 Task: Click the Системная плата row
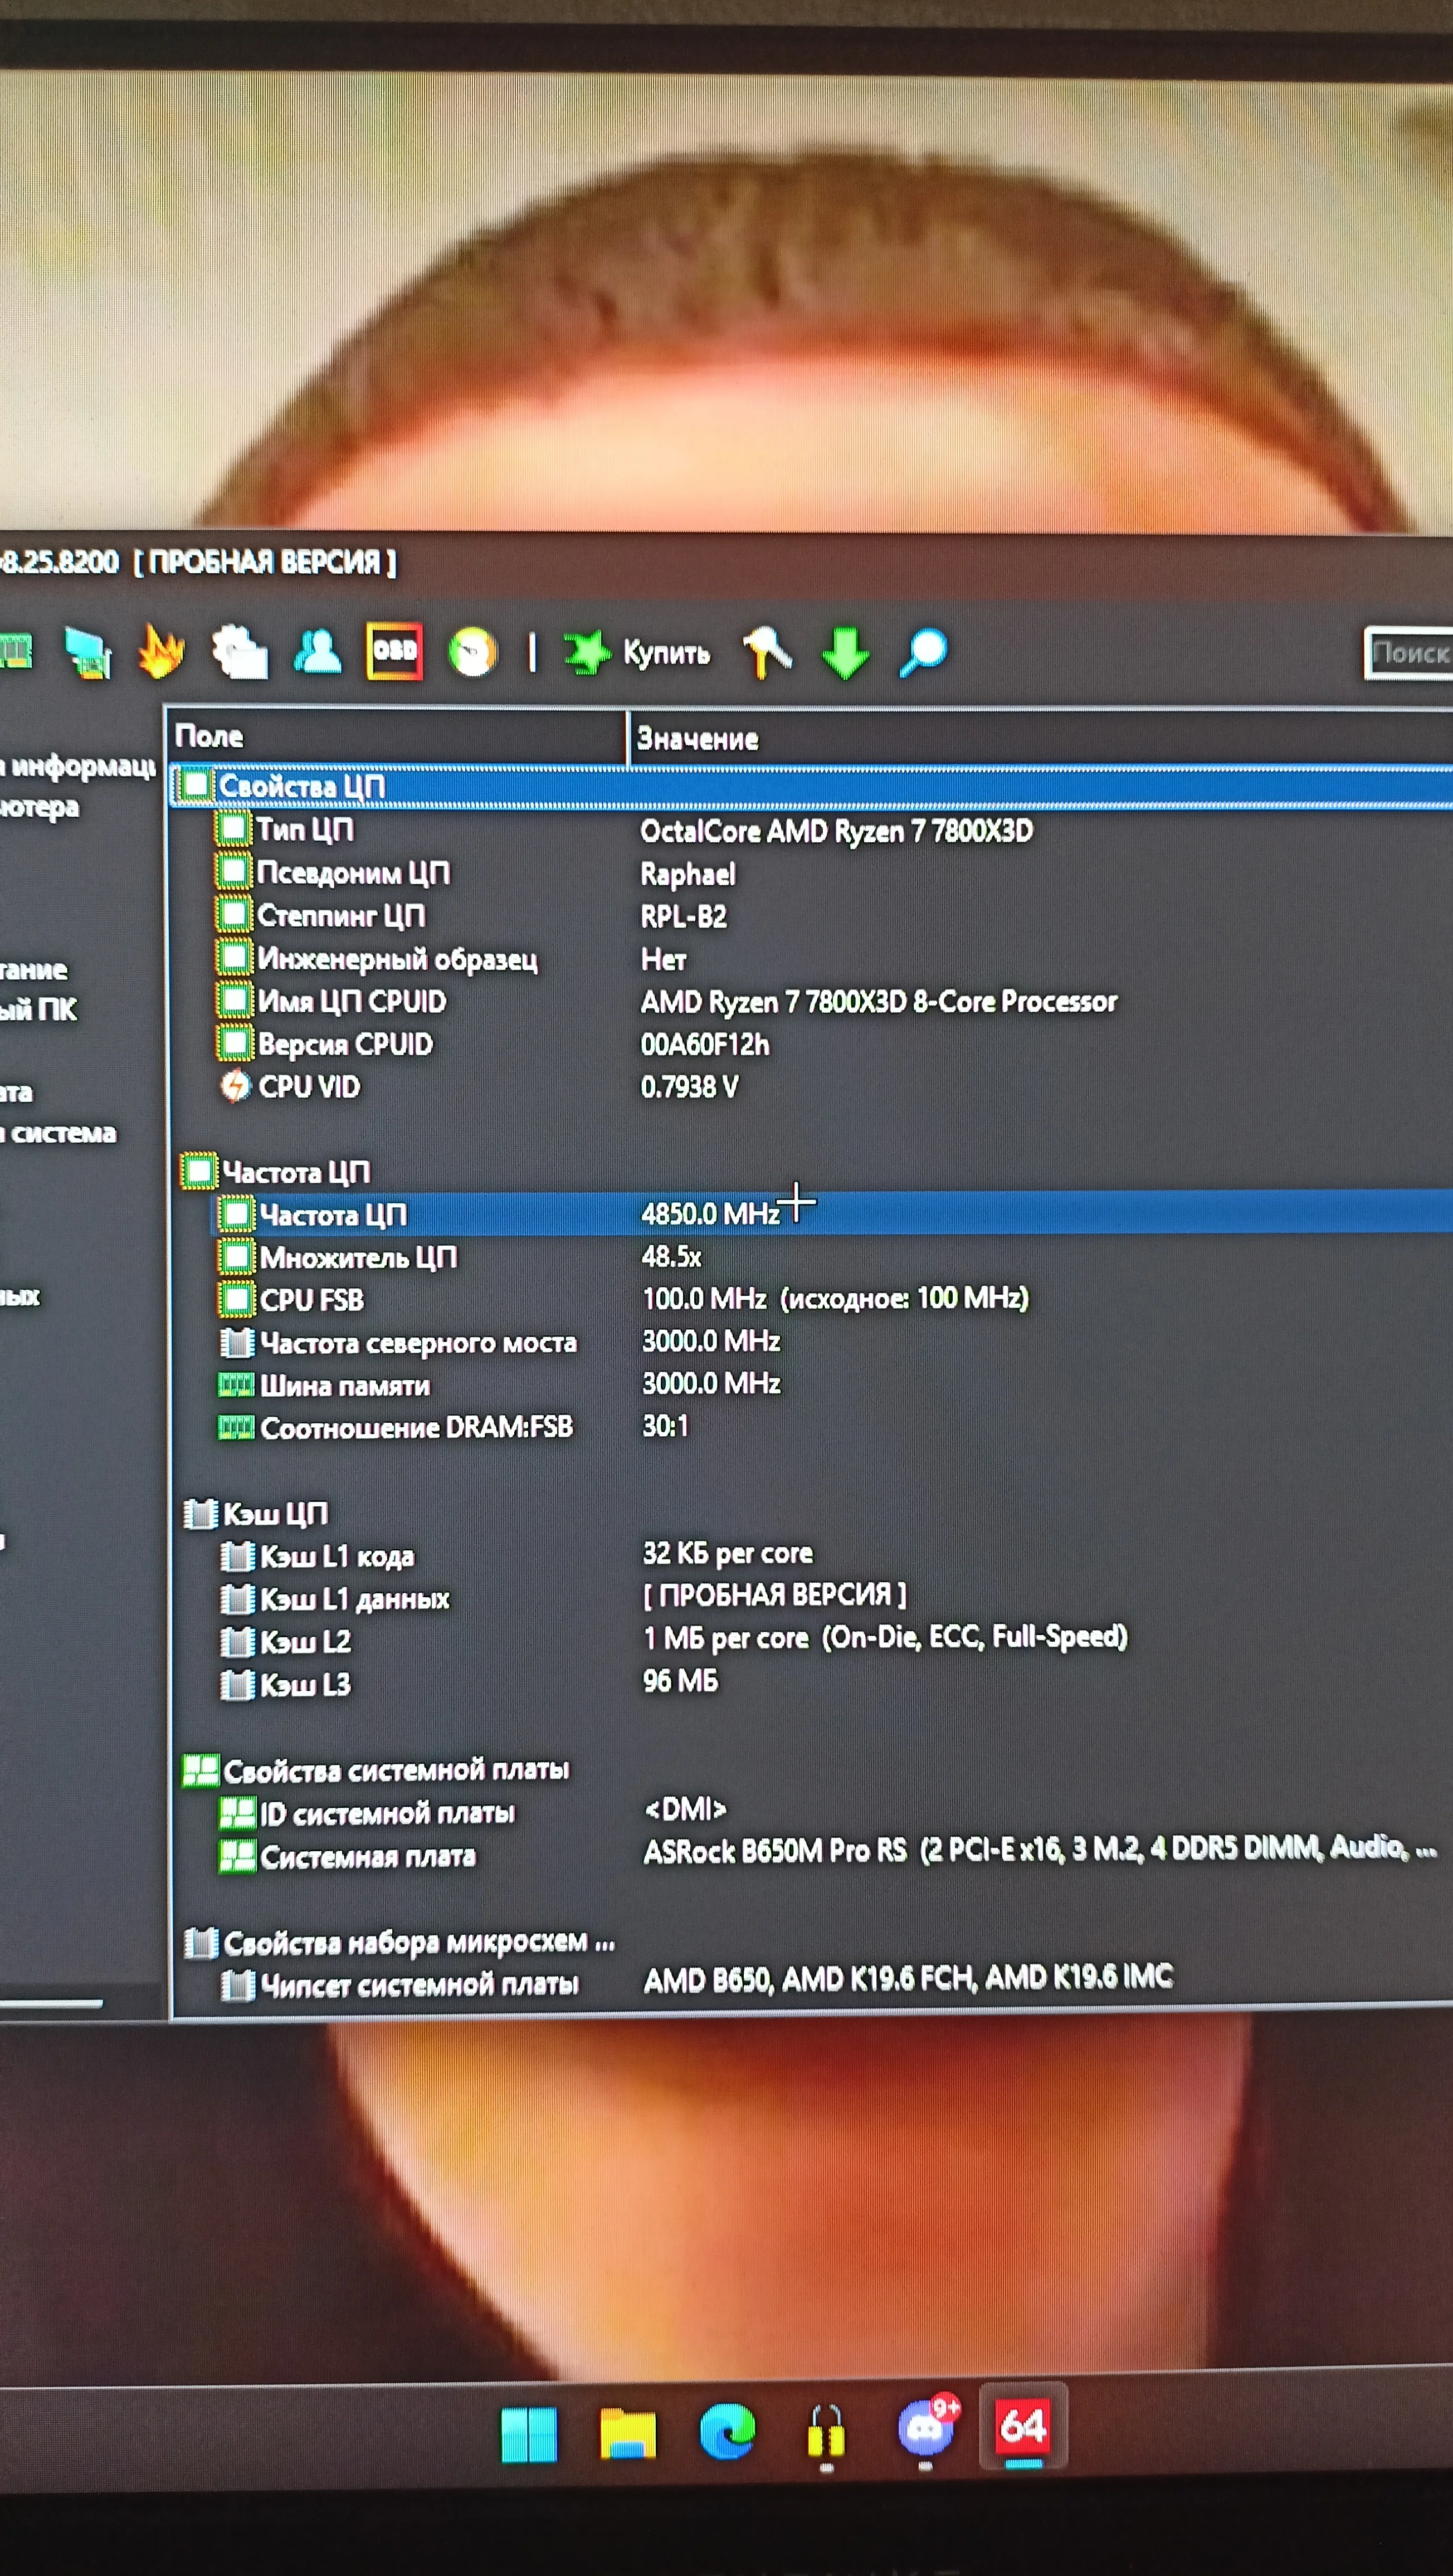(367, 1857)
